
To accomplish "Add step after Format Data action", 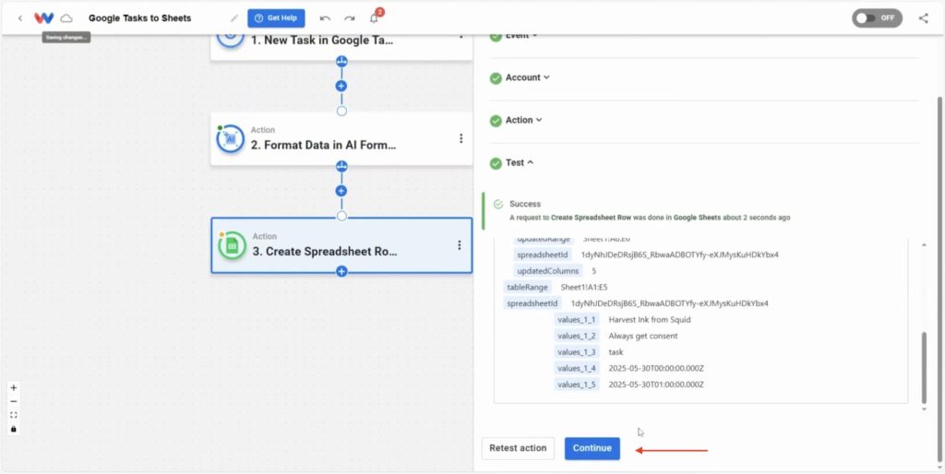I will (341, 191).
